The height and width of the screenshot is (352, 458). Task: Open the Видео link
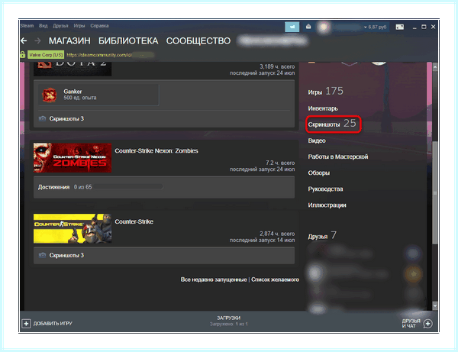[317, 140]
